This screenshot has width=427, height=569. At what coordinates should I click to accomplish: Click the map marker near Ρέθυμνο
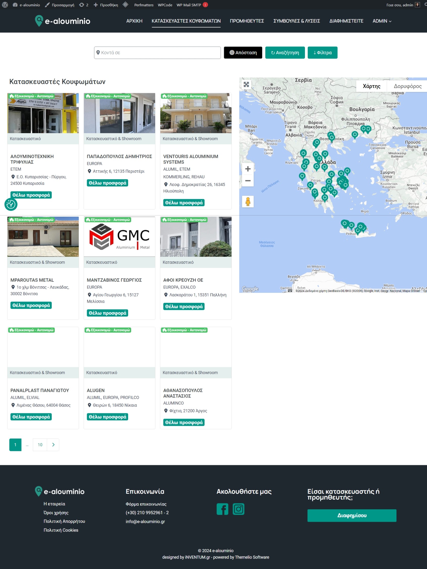(352, 225)
